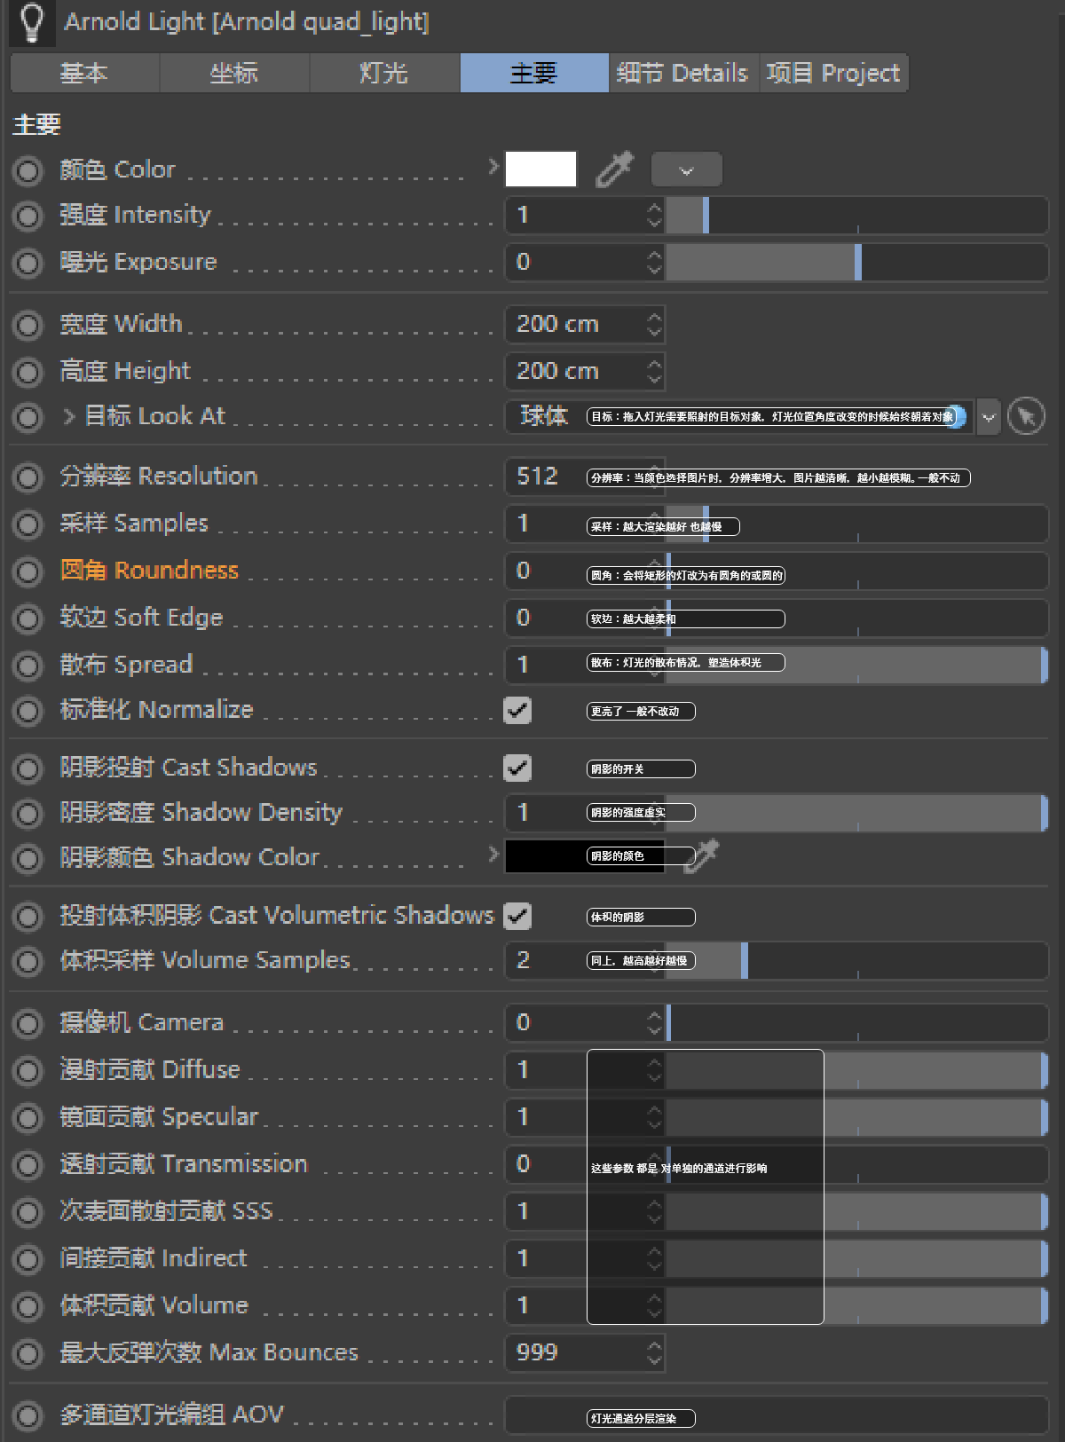Toggle the Camera animation dot
Image resolution: width=1065 pixels, height=1442 pixels.
coord(28,1024)
